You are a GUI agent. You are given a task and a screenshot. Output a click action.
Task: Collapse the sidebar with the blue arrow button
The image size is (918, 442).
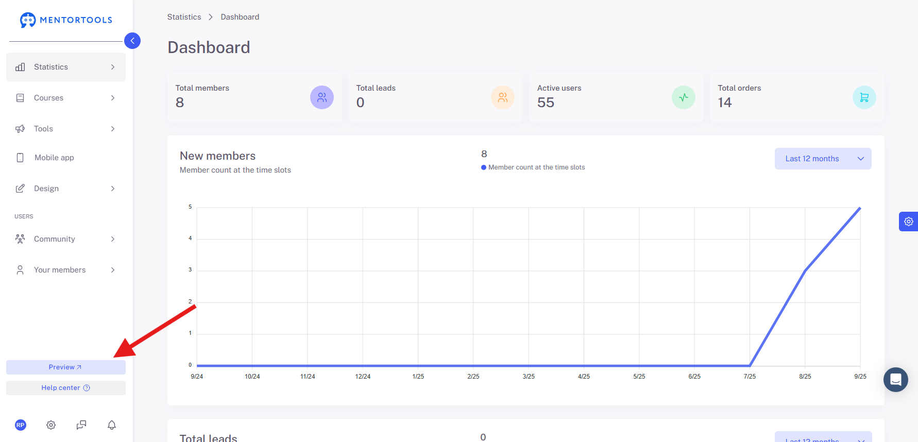(132, 41)
